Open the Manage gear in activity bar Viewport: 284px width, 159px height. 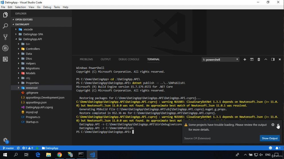(5, 140)
